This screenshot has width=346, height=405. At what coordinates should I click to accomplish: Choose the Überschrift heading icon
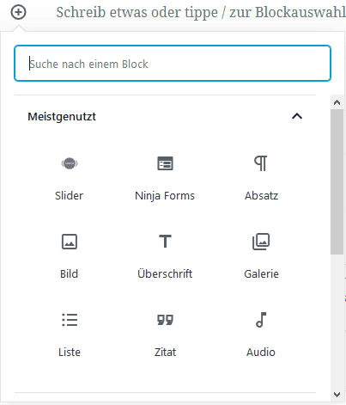(x=165, y=242)
